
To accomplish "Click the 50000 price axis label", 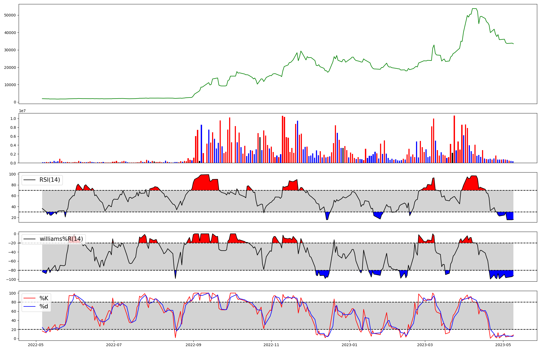I will point(10,15).
